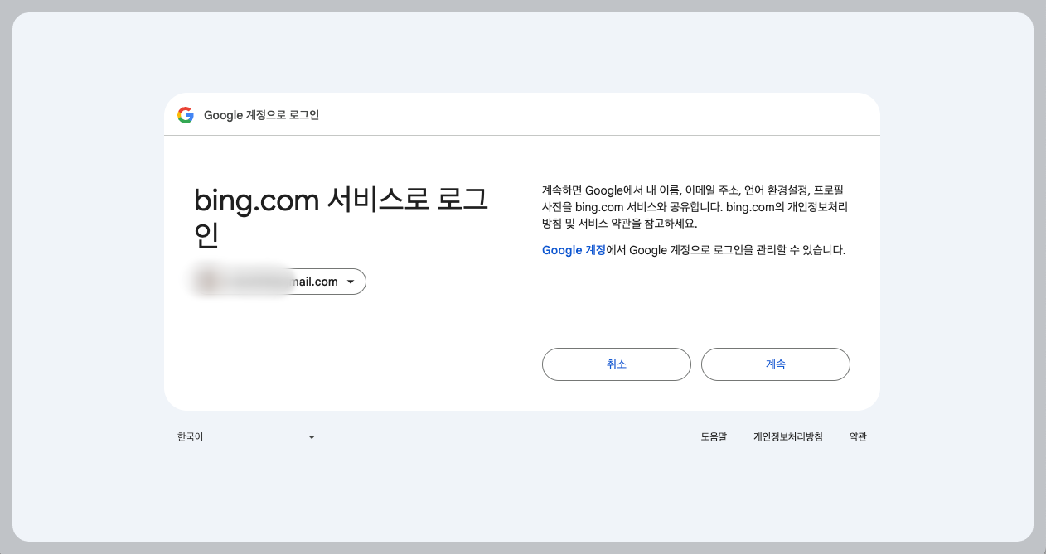Click the 취소 button to cancel
This screenshot has width=1046, height=554.
click(617, 364)
